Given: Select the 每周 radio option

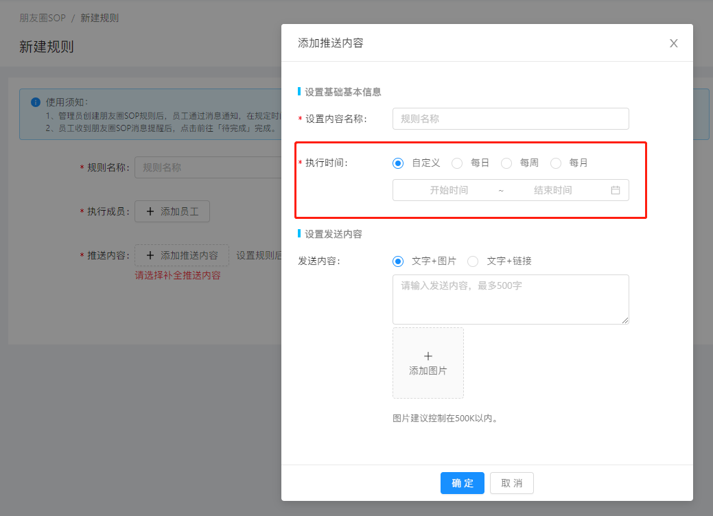Looking at the screenshot, I should tap(506, 163).
